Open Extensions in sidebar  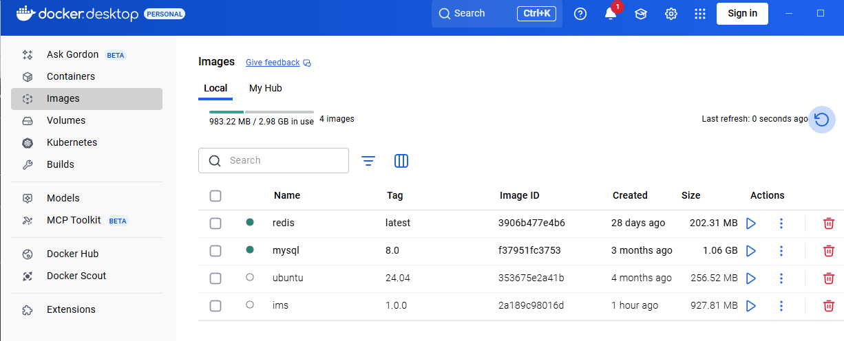point(87,309)
